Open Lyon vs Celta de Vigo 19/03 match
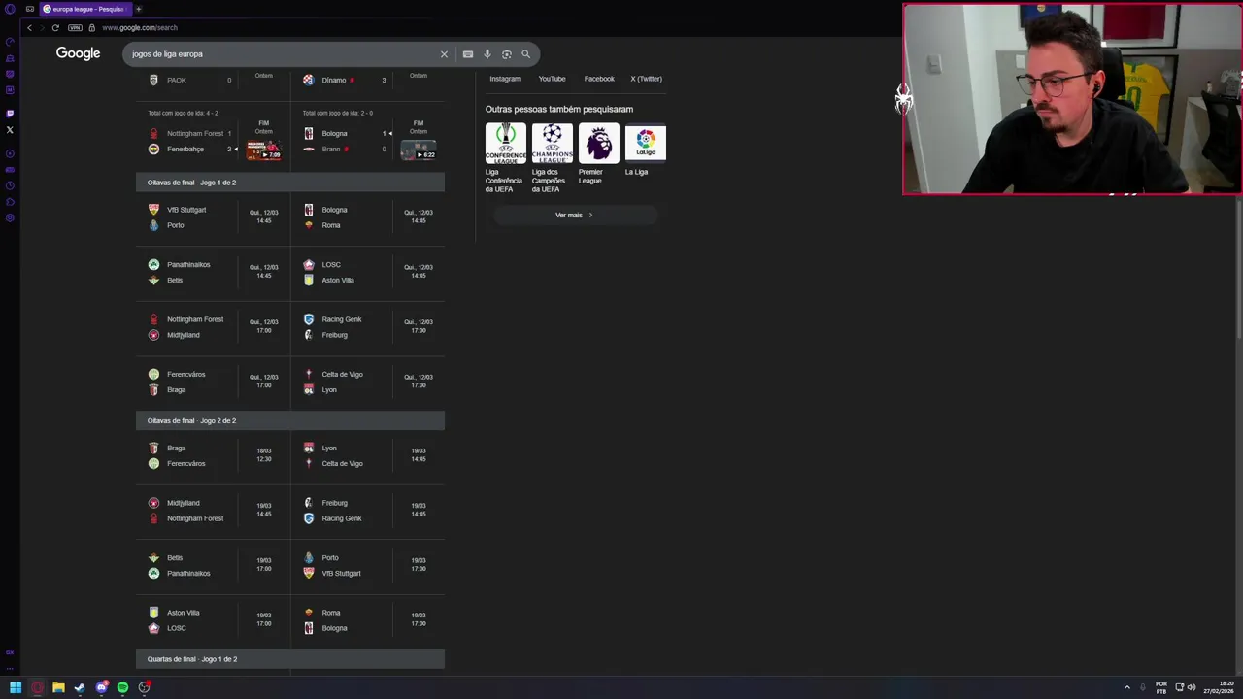 coord(368,455)
